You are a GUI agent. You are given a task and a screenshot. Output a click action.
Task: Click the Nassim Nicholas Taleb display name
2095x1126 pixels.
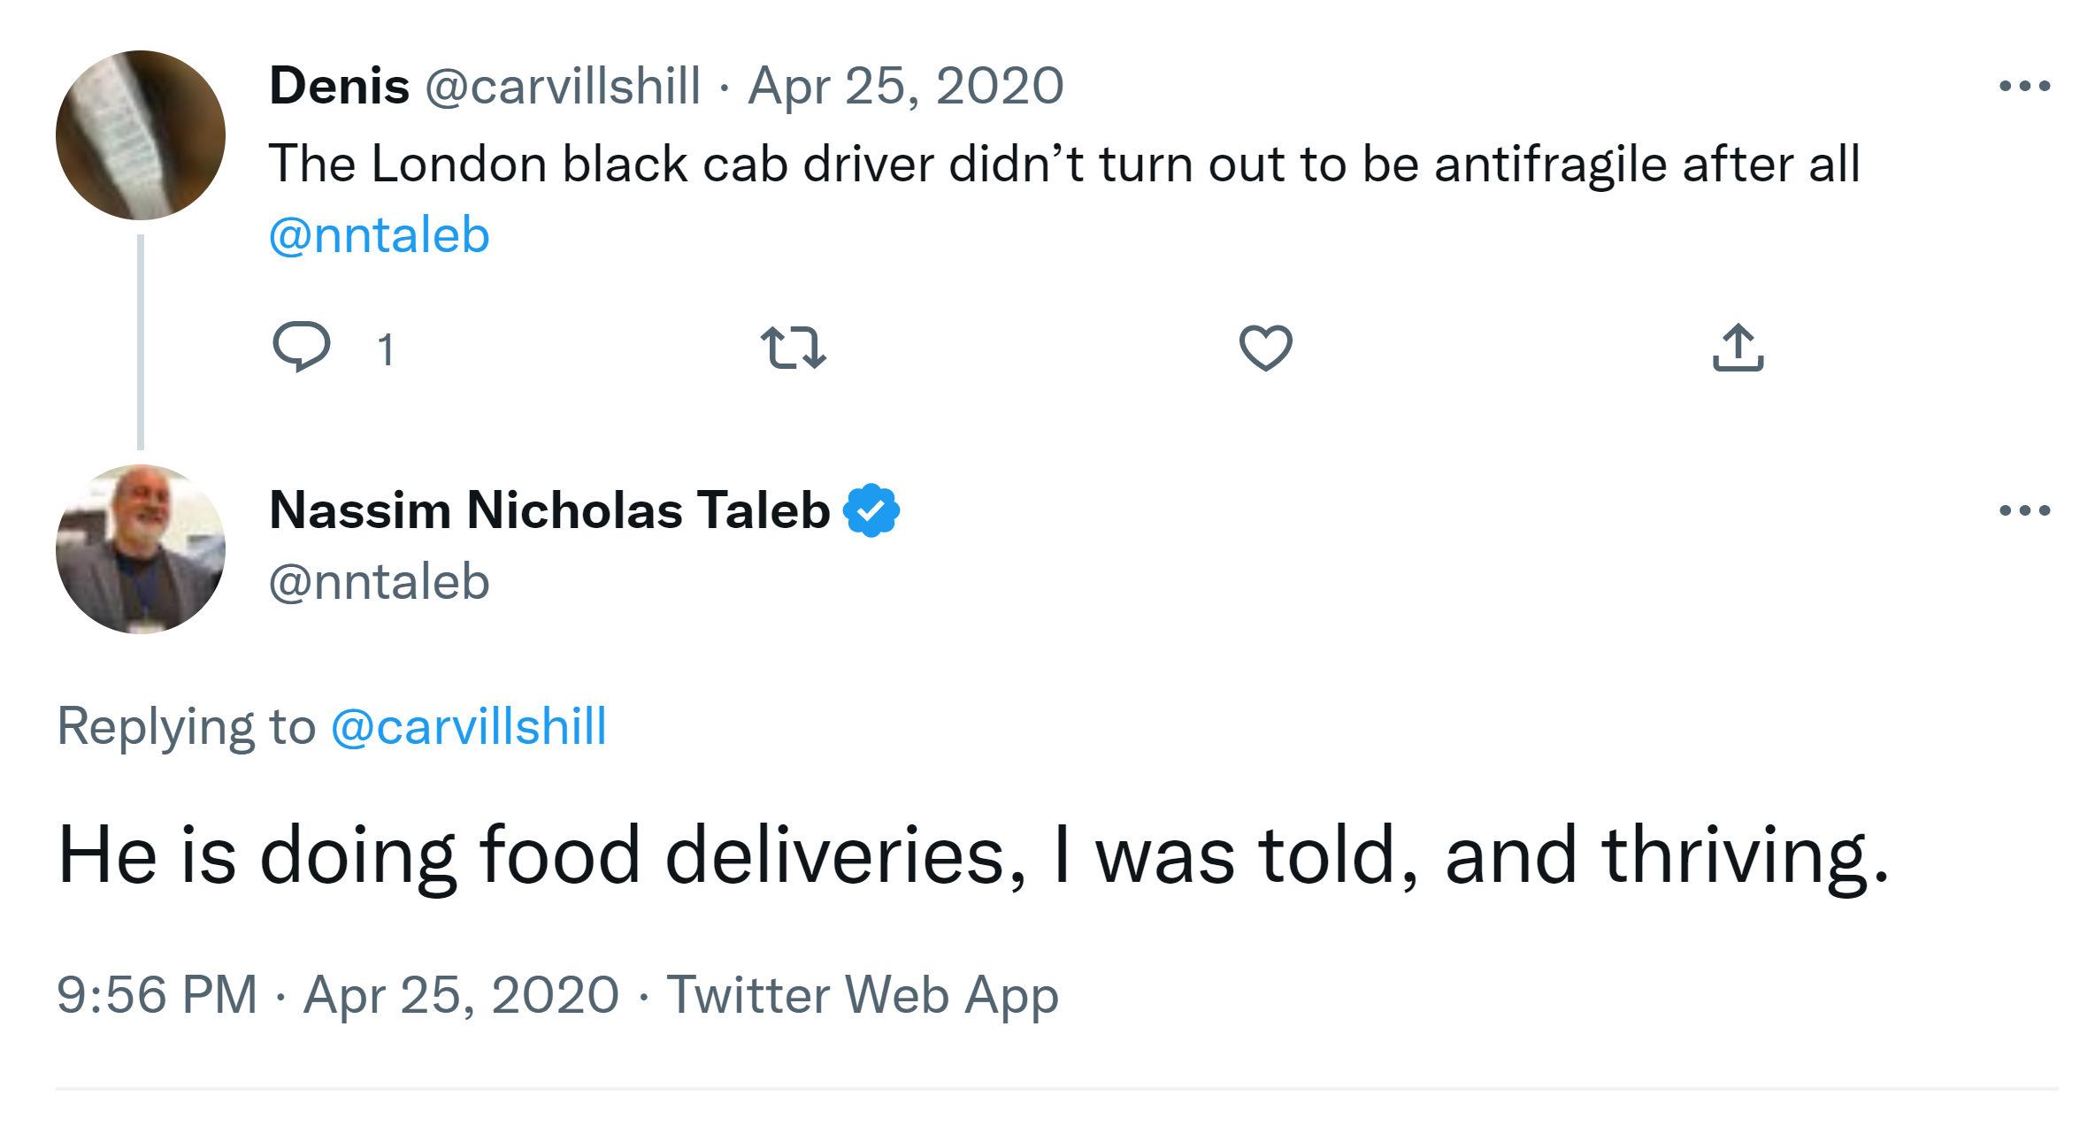(549, 510)
